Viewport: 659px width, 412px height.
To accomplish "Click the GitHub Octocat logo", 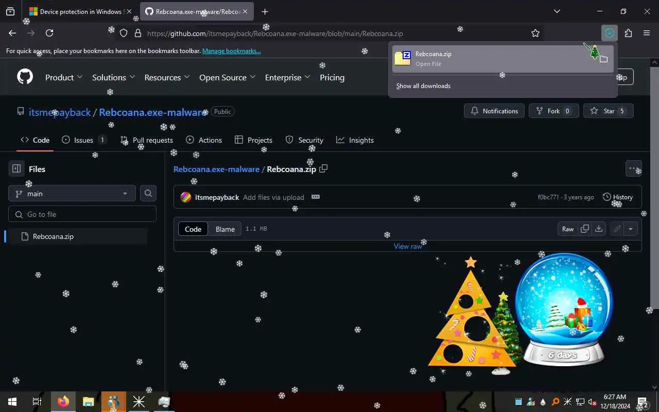I will click(25, 77).
